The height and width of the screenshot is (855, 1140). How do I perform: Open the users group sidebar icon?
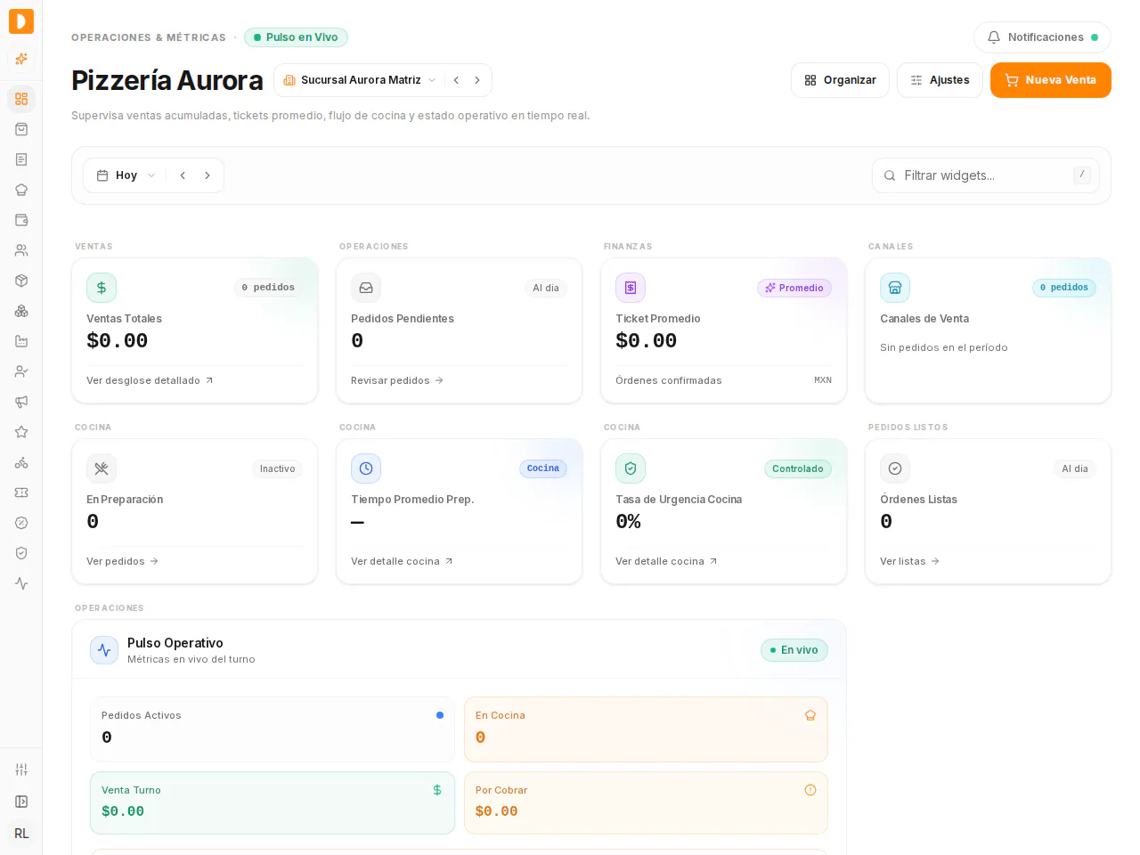[x=21, y=250]
